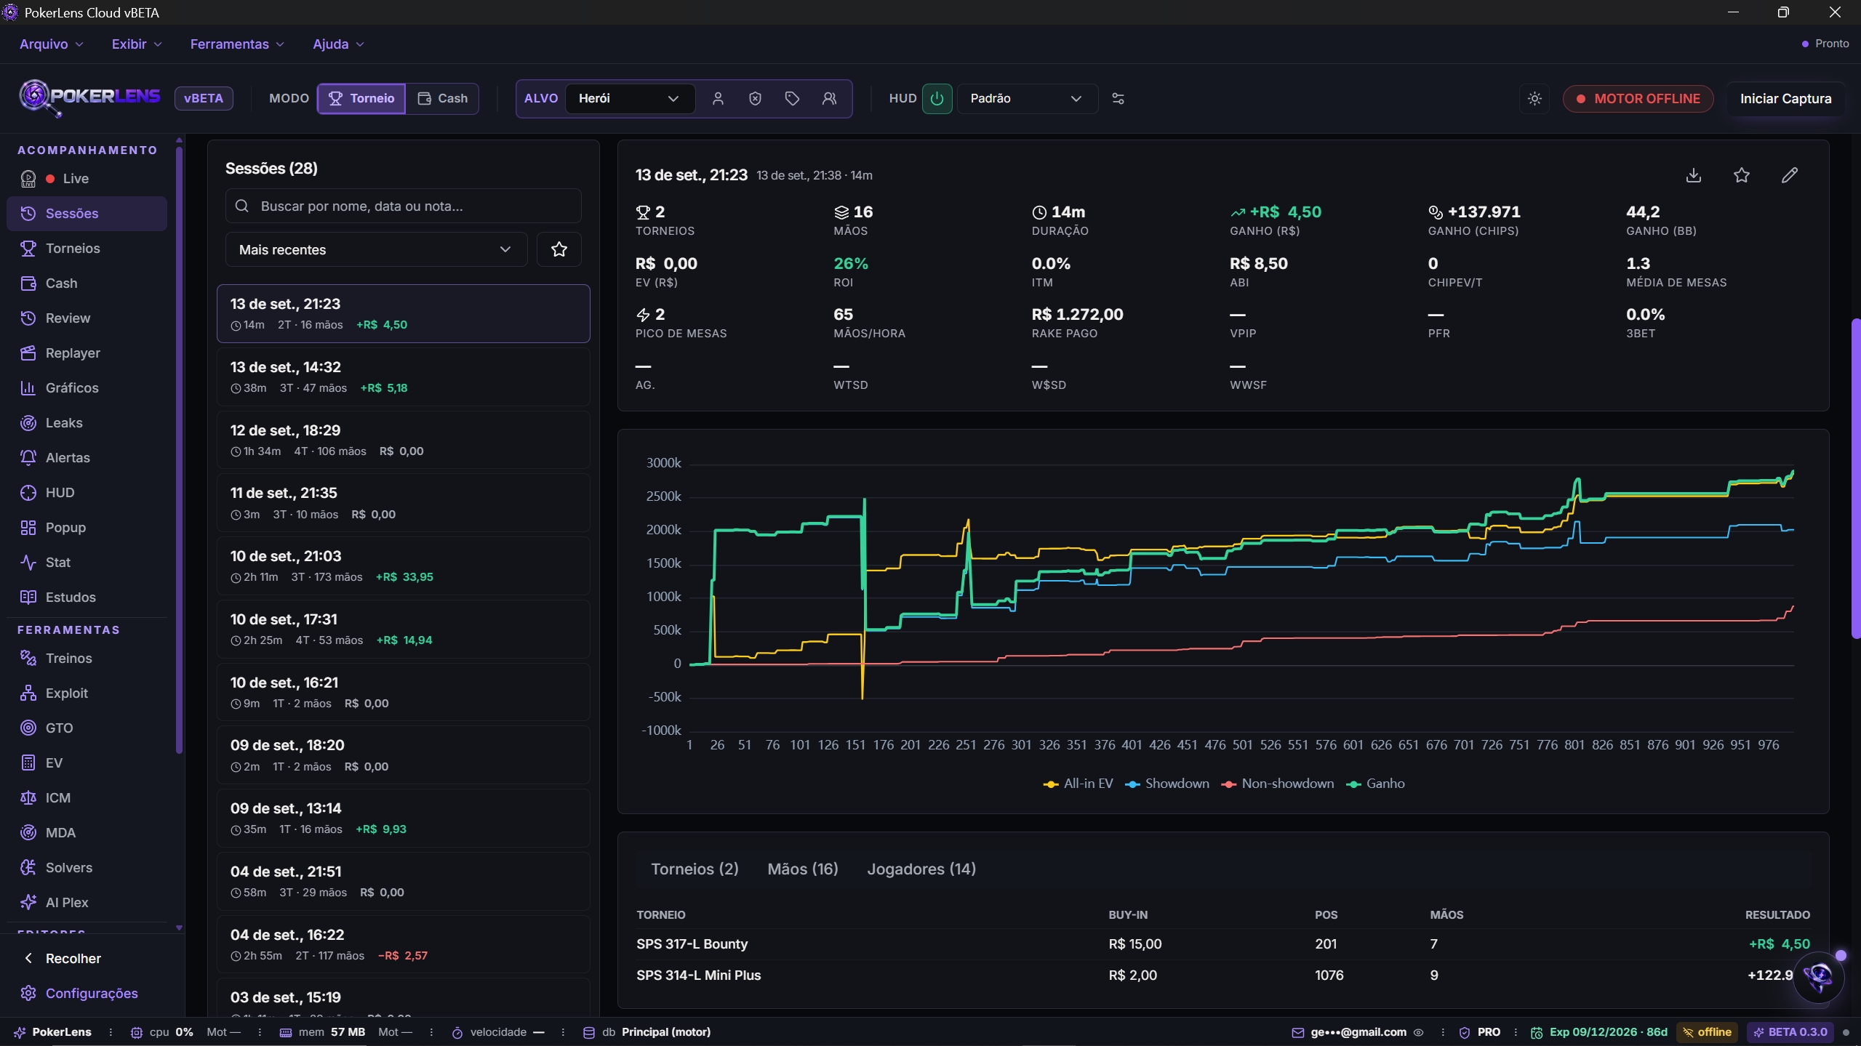Open HUD settings sliders icon
Image resolution: width=1861 pixels, height=1046 pixels.
point(1118,99)
